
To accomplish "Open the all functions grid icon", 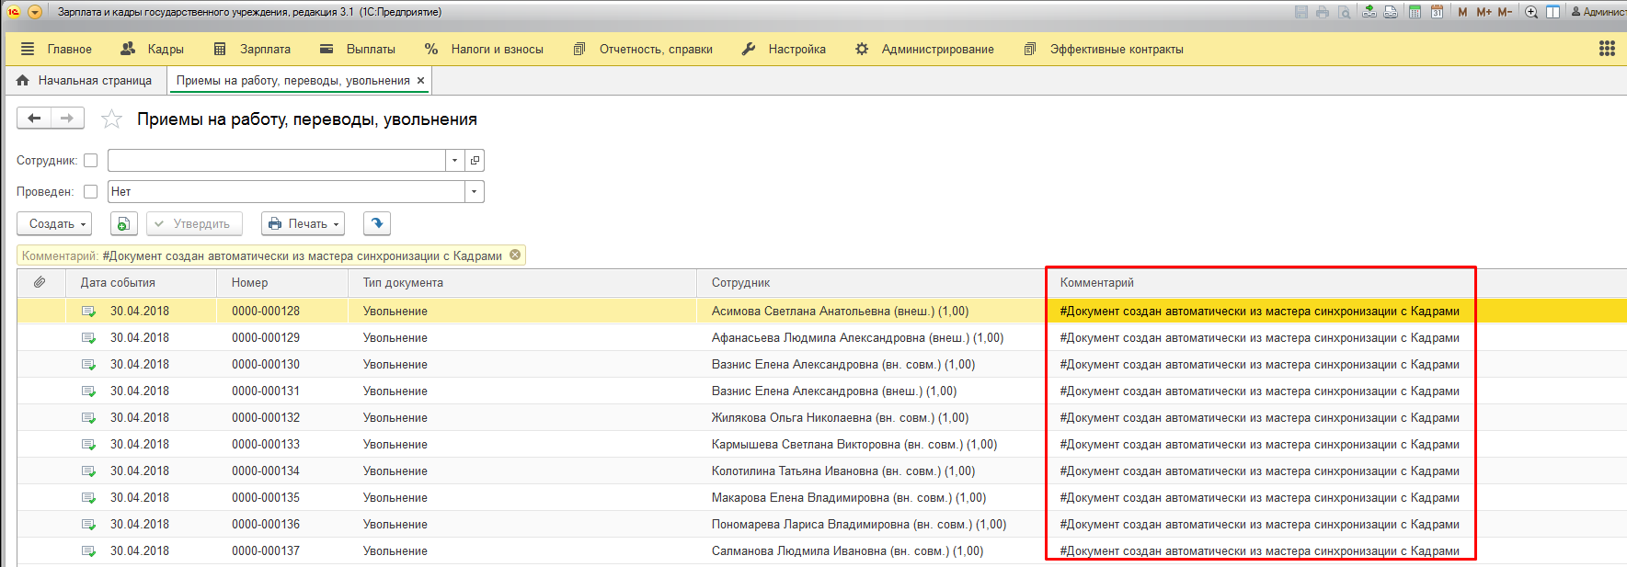I will click(1607, 49).
